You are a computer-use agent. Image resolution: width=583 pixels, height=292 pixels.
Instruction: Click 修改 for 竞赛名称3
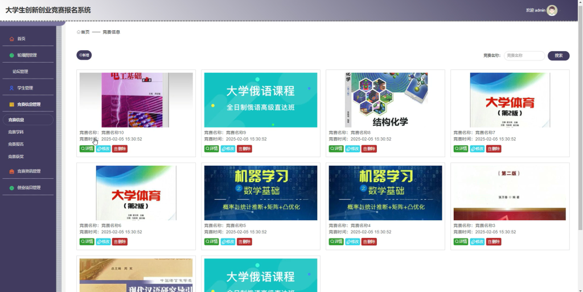click(x=478, y=241)
